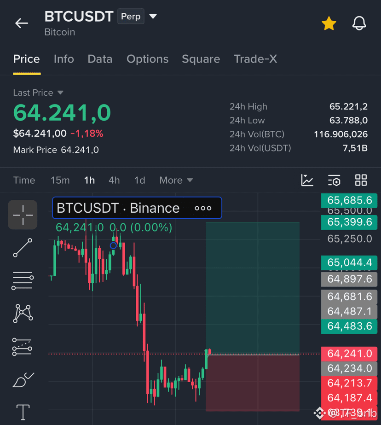This screenshot has width=381, height=425.
Task: Open the Options tab
Action: (148, 59)
